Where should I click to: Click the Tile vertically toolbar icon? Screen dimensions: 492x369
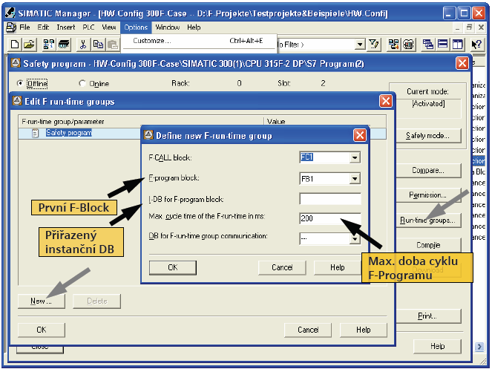pos(457,45)
